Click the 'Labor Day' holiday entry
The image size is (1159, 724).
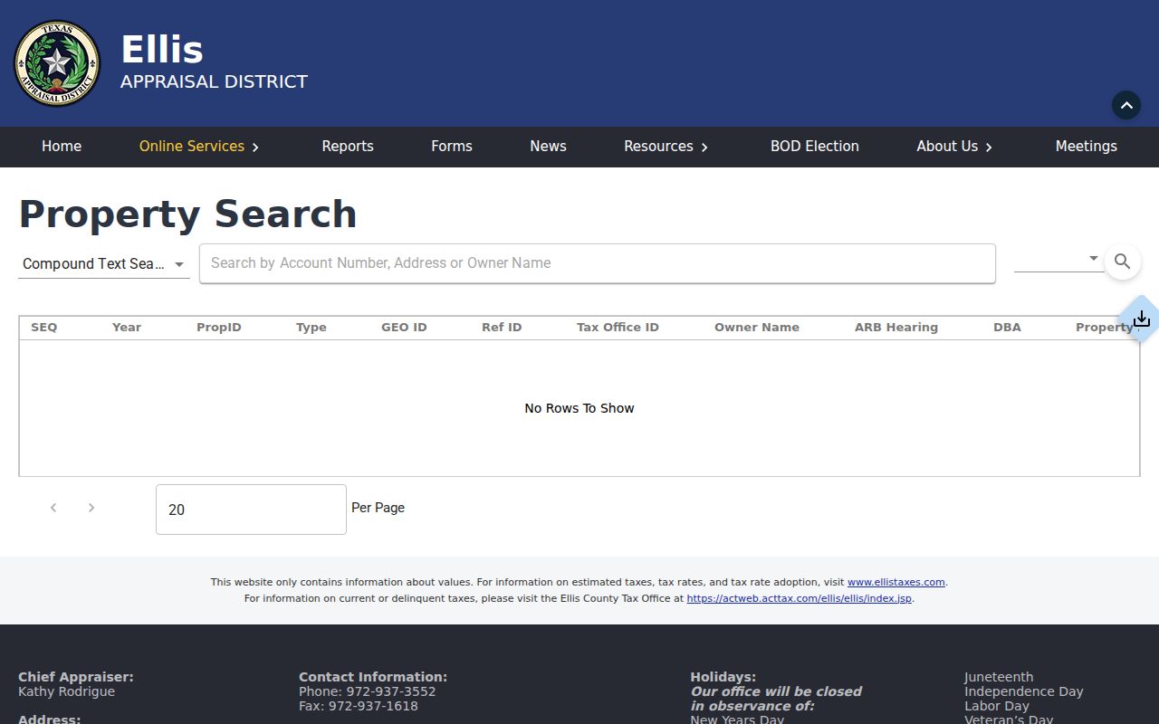(x=997, y=706)
